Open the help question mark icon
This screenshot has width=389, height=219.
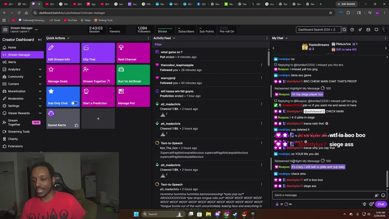pos(352,30)
